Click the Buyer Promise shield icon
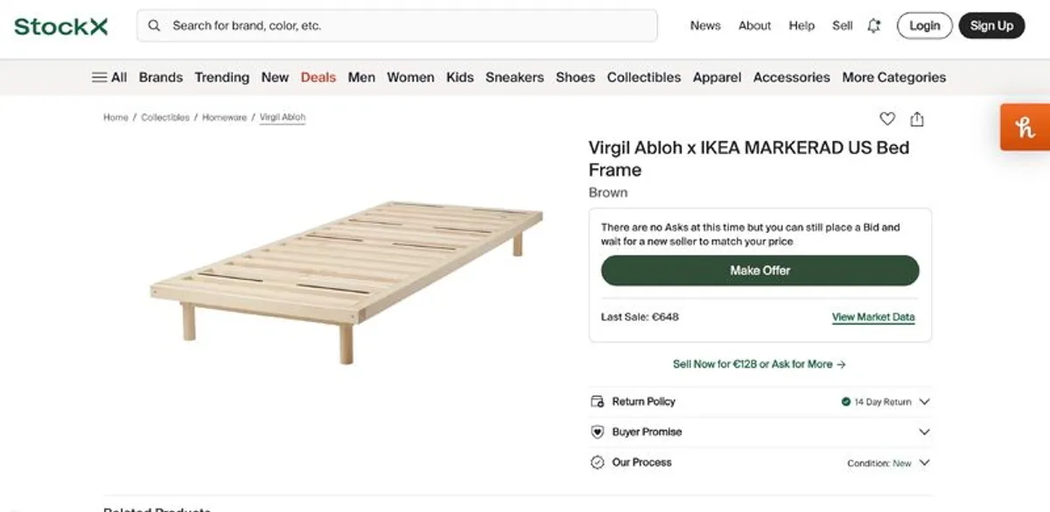Screen dimensions: 1050x512 click(598, 431)
